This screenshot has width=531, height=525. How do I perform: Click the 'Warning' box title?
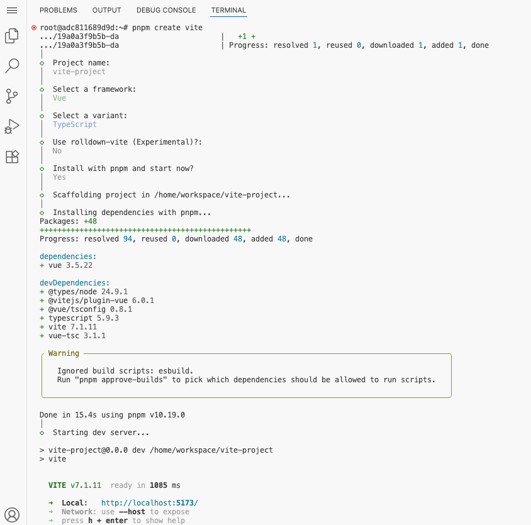tap(64, 353)
